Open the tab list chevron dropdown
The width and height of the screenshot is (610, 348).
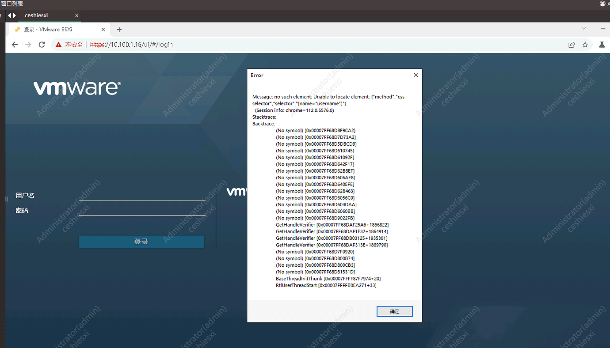[584, 28]
